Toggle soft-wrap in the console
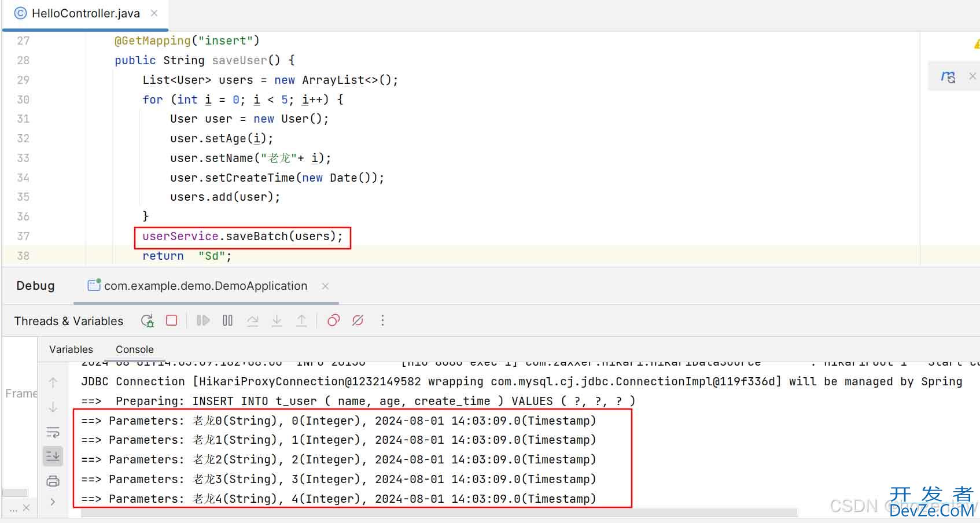980x523 pixels. pos(53,432)
